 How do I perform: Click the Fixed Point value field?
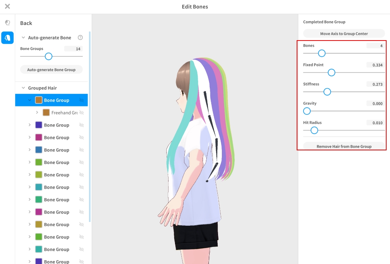(375, 65)
